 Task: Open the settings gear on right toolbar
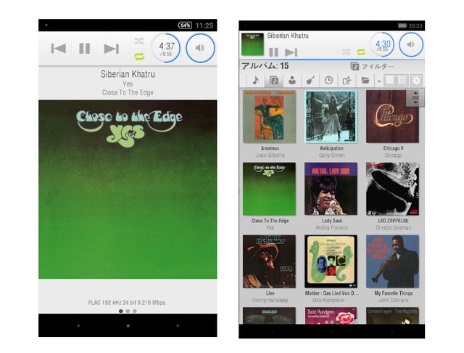(416, 81)
